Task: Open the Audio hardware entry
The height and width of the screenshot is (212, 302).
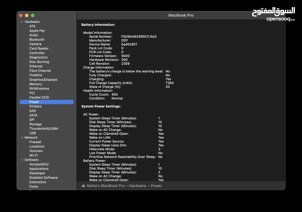Action: (x=34, y=35)
